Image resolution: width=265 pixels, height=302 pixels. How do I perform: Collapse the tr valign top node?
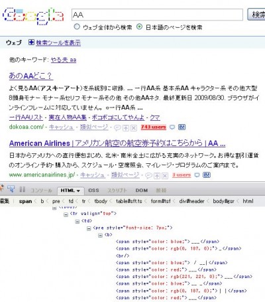(x=66, y=214)
